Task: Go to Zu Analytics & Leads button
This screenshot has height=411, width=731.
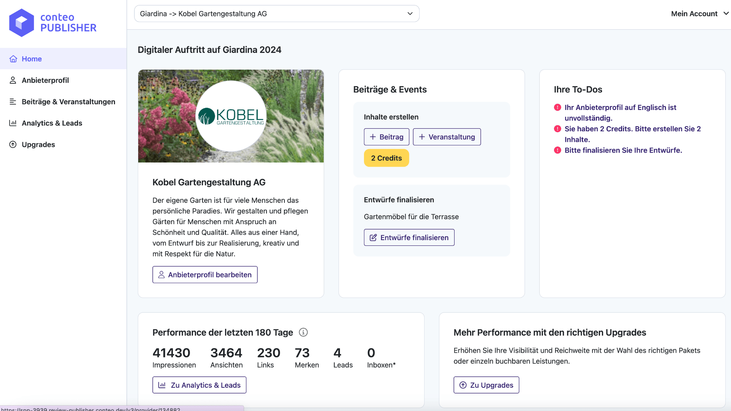Action: pos(200,385)
